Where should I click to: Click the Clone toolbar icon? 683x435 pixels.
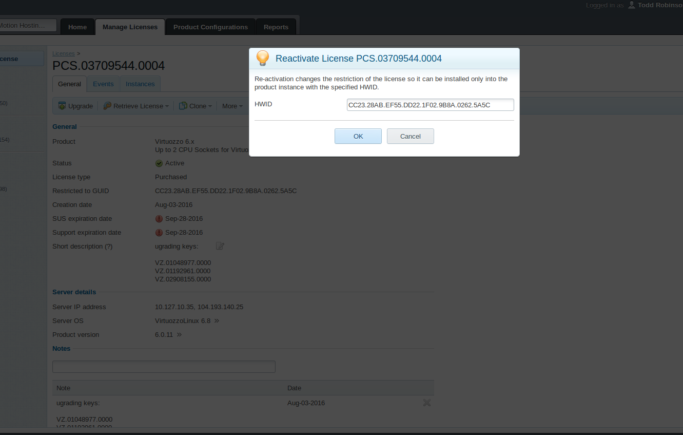click(x=183, y=106)
